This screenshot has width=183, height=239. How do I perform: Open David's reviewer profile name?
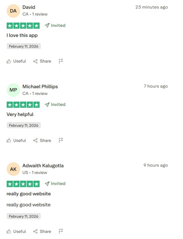pos(29,7)
